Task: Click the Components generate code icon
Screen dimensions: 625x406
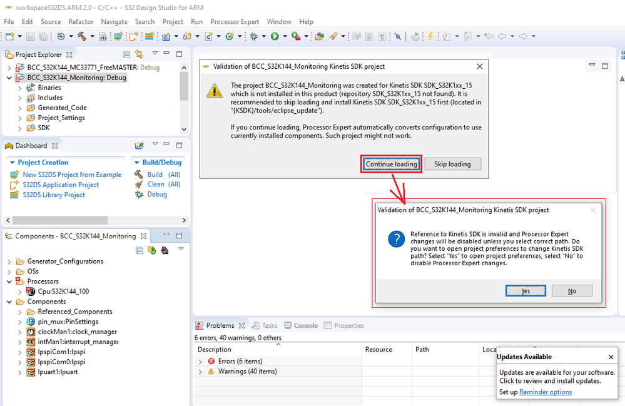Action: pos(152,250)
